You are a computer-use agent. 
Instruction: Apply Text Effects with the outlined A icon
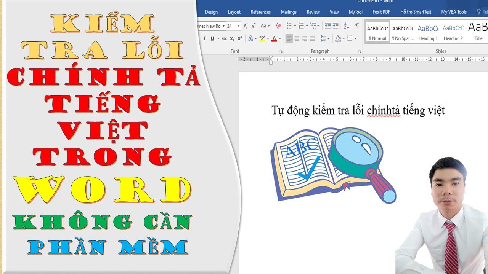[250, 38]
